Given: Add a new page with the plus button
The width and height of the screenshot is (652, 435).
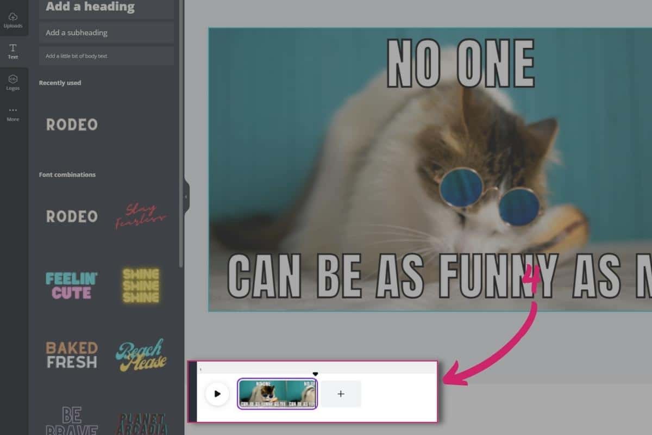Looking at the screenshot, I should 341,394.
